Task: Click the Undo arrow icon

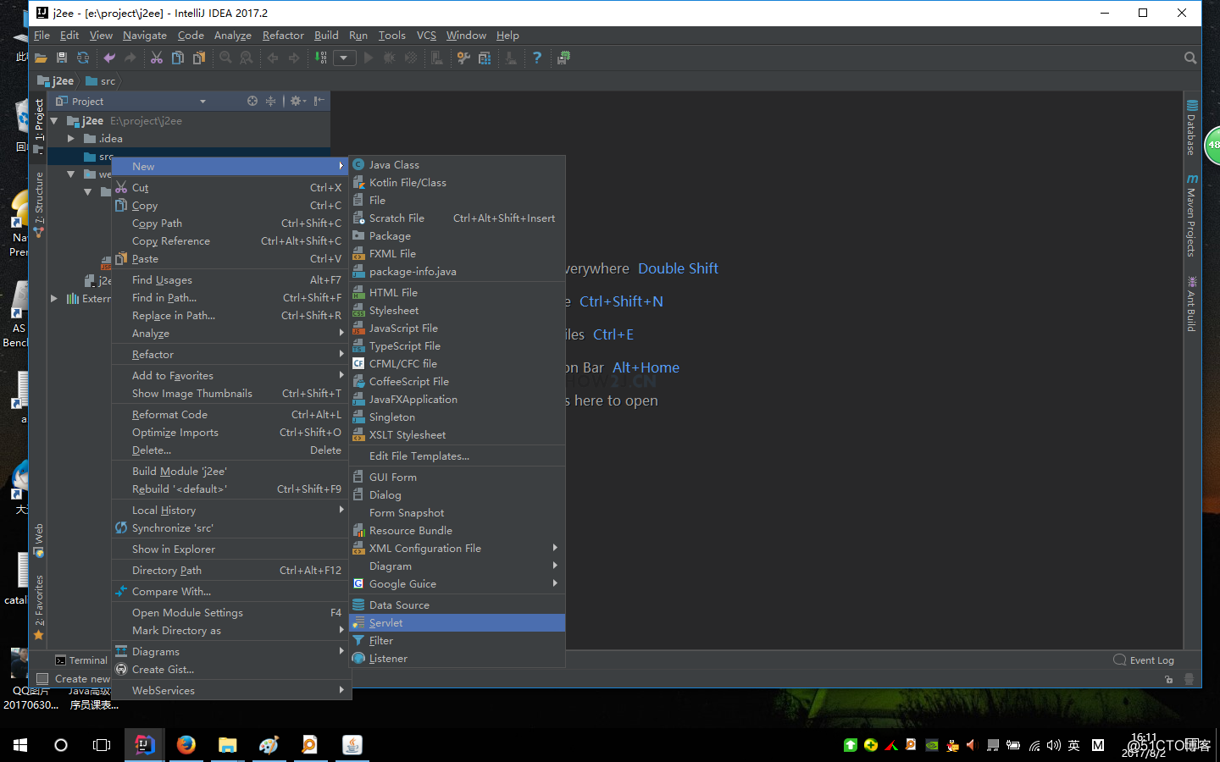Action: (x=109, y=58)
